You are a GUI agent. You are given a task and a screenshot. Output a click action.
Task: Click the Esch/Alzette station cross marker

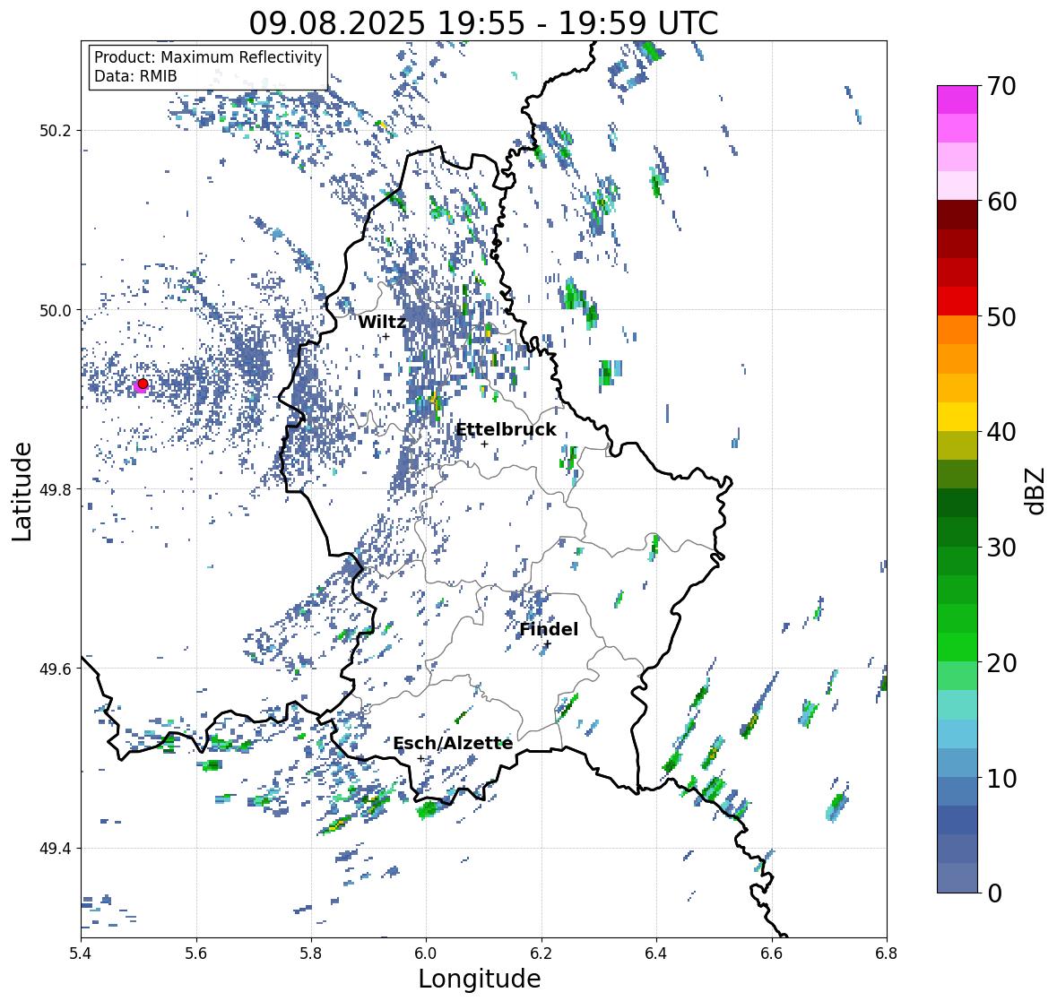[x=420, y=758]
